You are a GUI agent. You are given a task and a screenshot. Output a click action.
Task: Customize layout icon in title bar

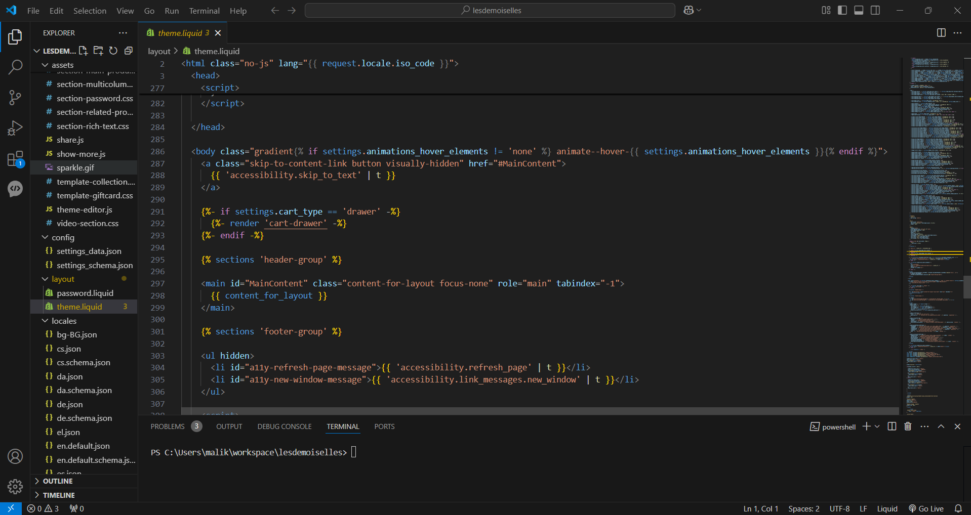pos(826,10)
